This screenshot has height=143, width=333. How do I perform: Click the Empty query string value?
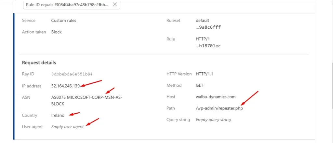coord(213,120)
